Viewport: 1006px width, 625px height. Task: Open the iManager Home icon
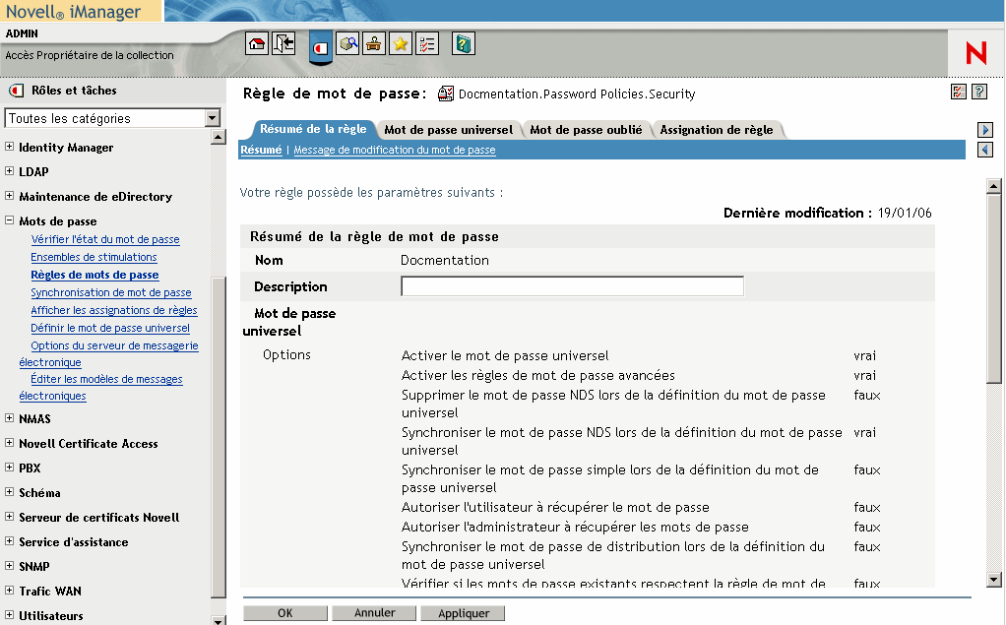257,43
